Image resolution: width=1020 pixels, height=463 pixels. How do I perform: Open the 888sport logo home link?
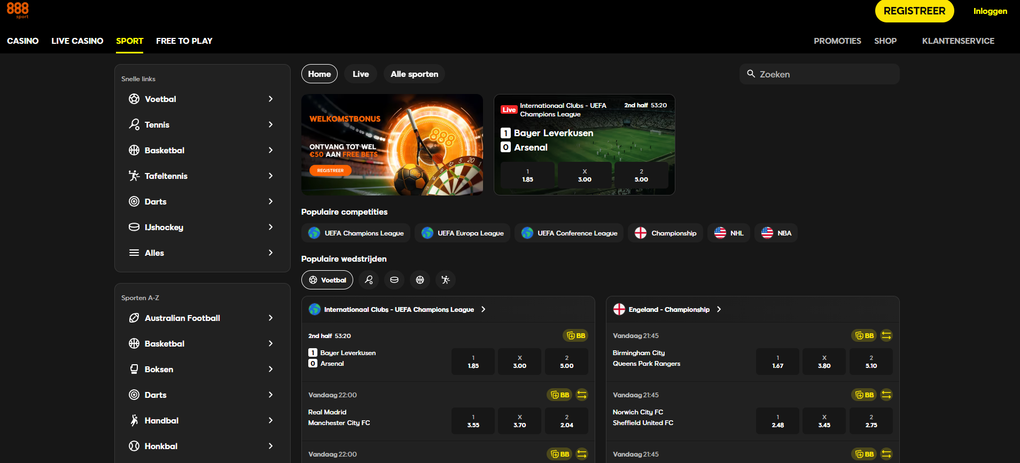[x=18, y=10]
